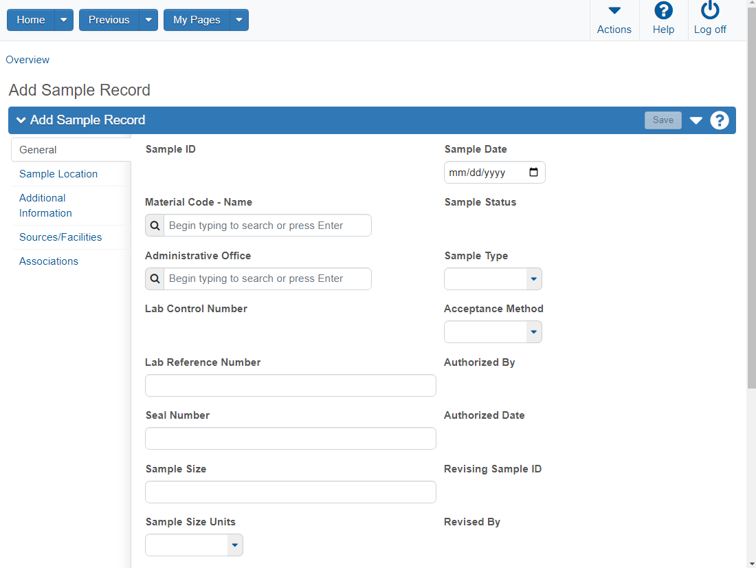This screenshot has width=756, height=568.
Task: Click the search icon for Material Code - Name
Action: [x=155, y=226]
